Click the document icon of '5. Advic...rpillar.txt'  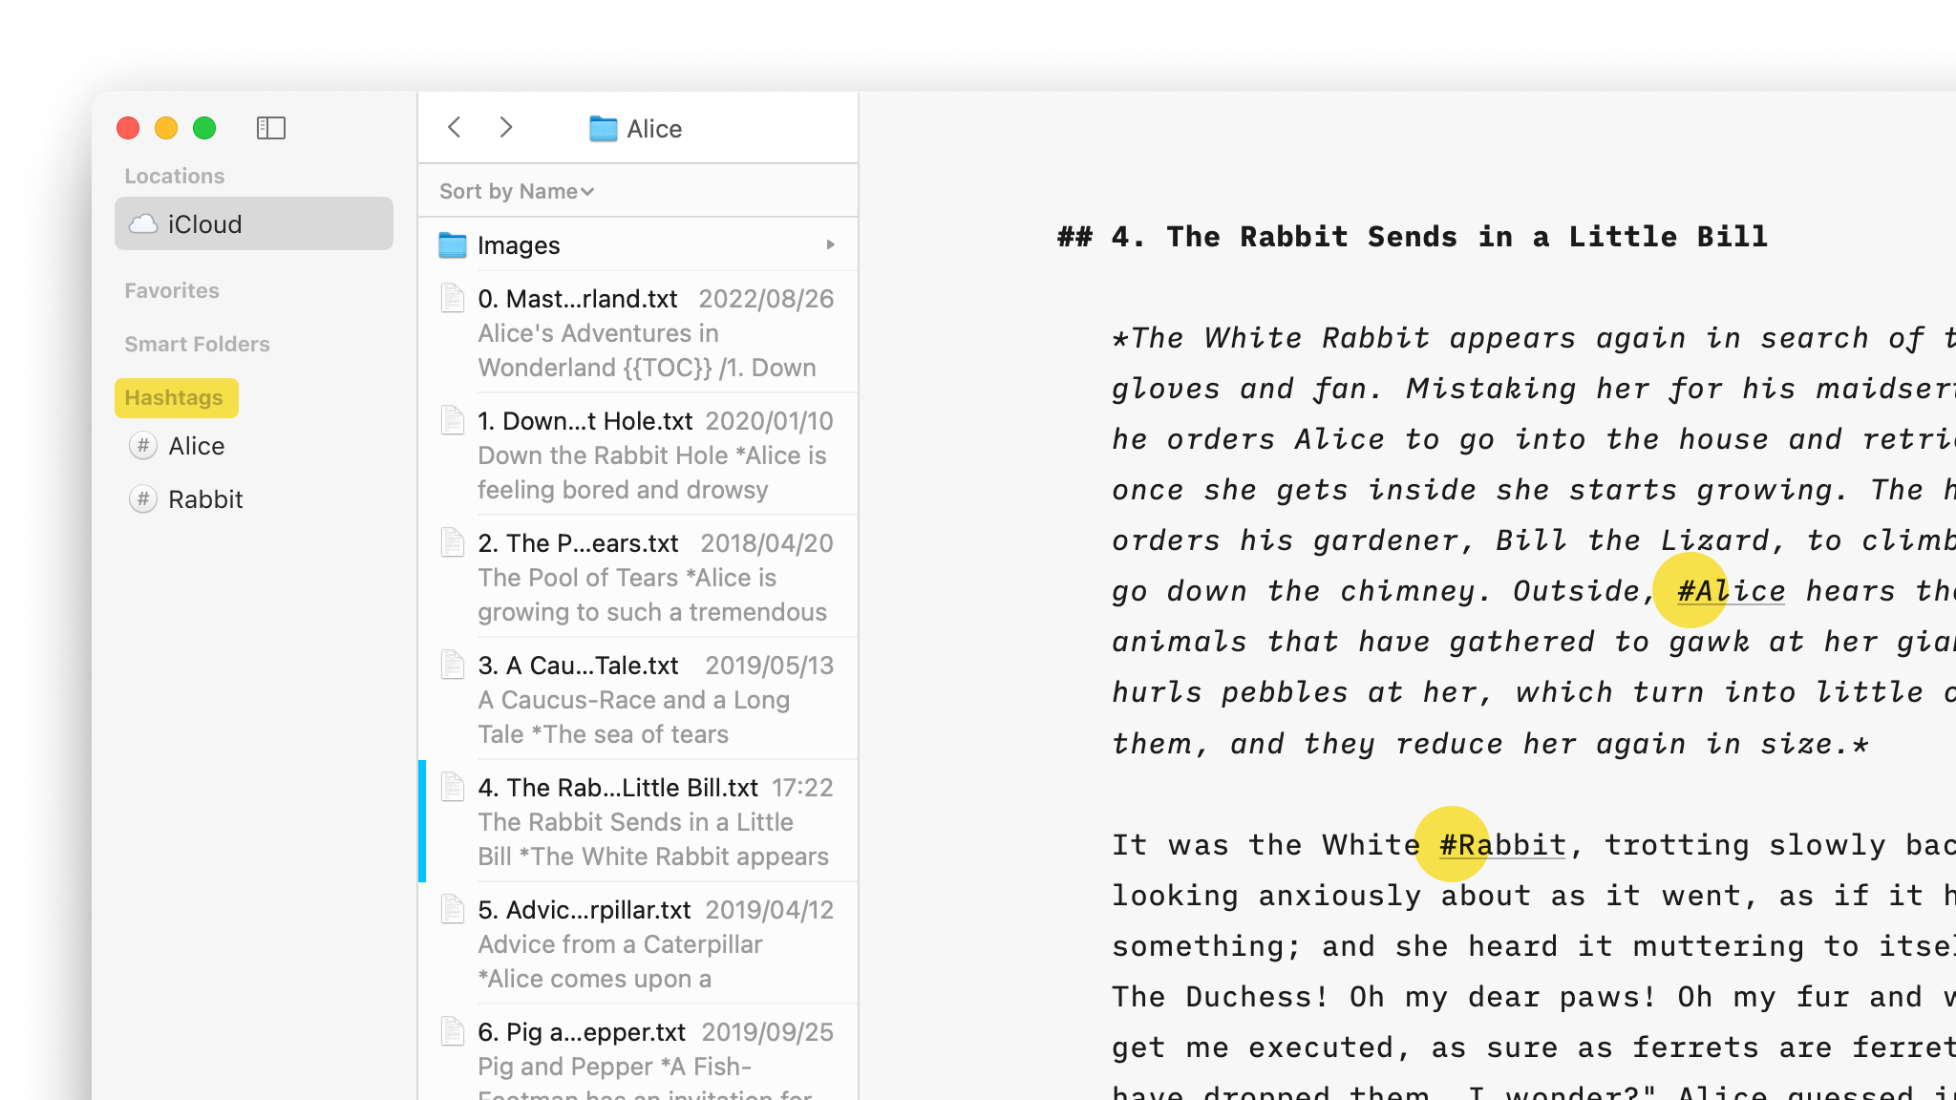(453, 910)
